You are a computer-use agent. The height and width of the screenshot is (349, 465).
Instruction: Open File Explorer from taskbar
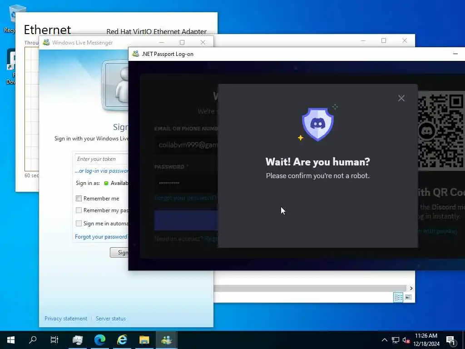coord(144,340)
